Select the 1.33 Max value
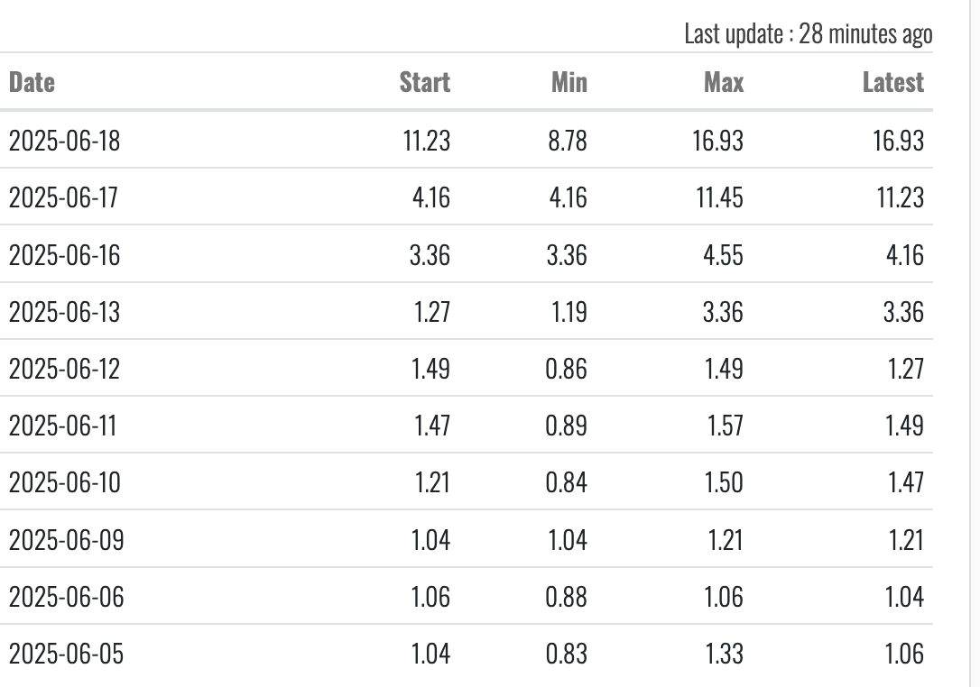Viewport: 980px width, 687px height. coord(724,654)
